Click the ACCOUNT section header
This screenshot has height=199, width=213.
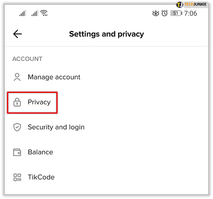27,59
